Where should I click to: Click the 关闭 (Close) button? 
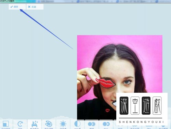coord(35,7)
